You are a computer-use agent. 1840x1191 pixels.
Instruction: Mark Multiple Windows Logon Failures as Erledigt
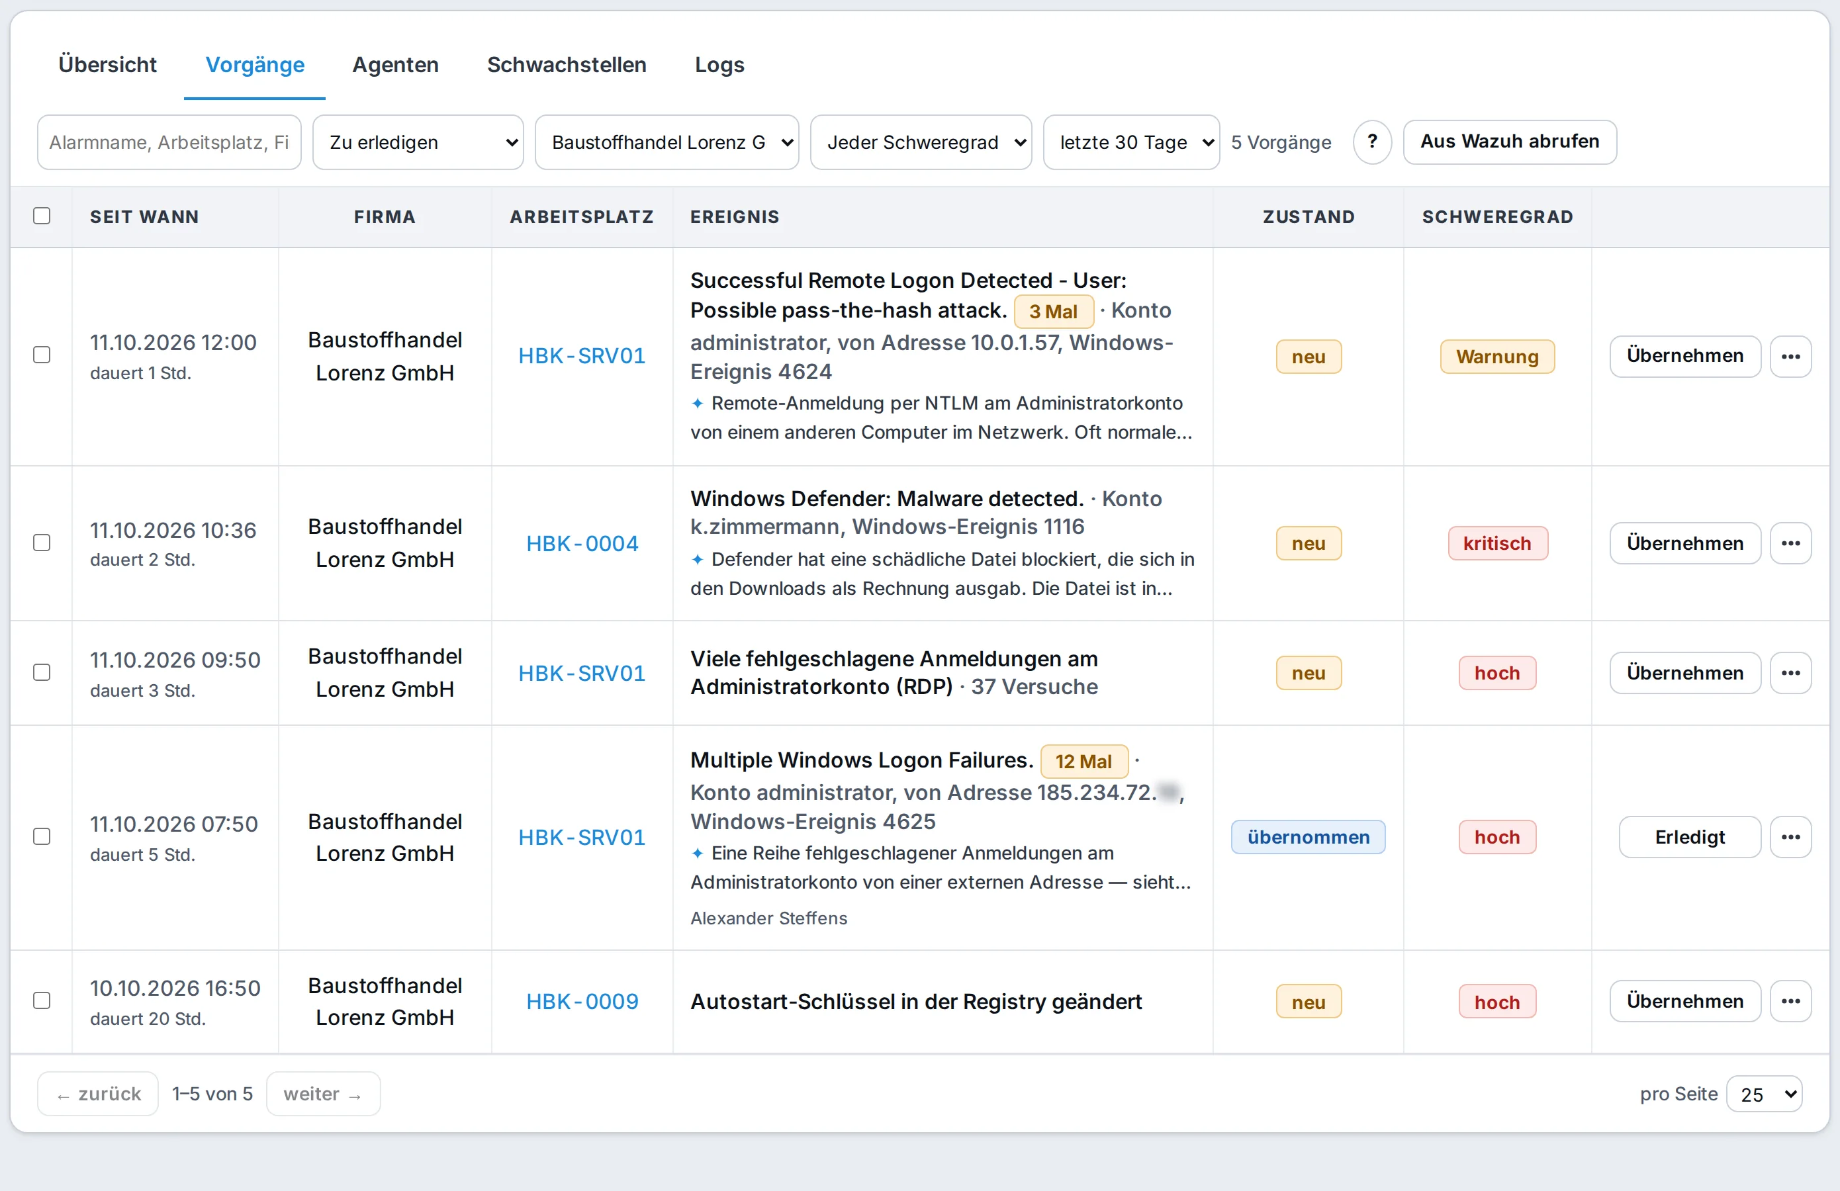(1689, 837)
